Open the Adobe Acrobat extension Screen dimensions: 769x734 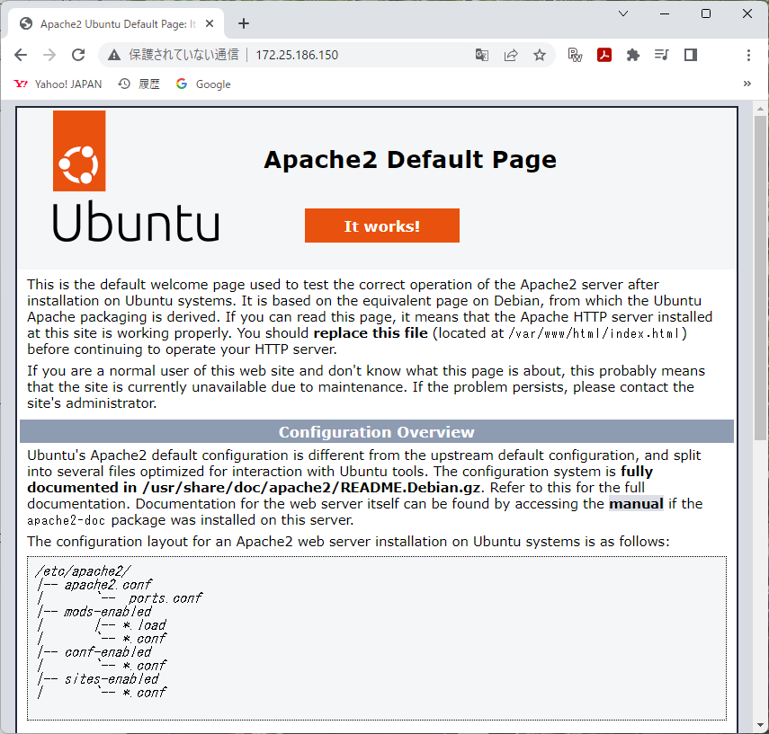[604, 55]
